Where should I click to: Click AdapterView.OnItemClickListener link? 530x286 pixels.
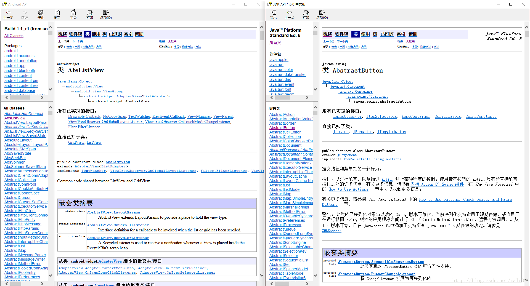pyautogui.click(x=172, y=268)
